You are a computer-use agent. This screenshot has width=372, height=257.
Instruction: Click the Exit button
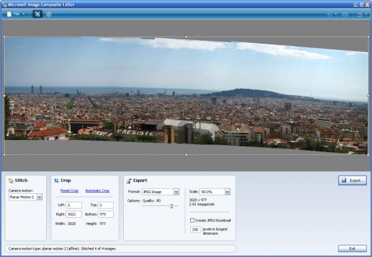point(352,248)
